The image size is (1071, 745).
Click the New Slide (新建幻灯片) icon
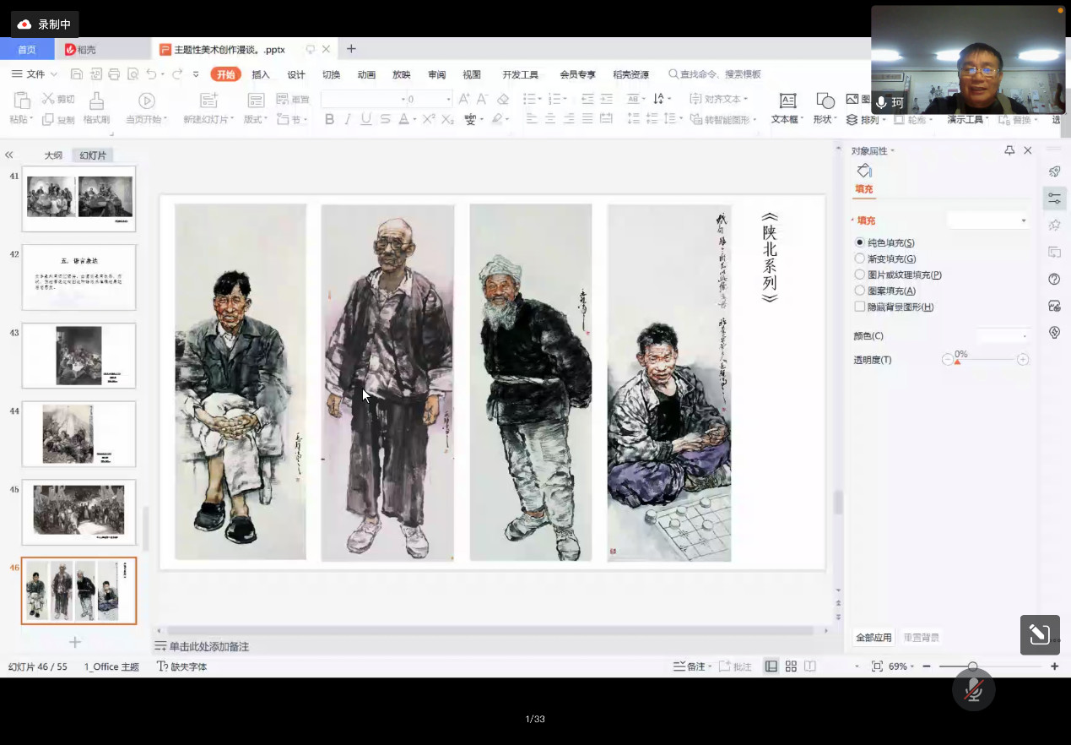(x=208, y=101)
